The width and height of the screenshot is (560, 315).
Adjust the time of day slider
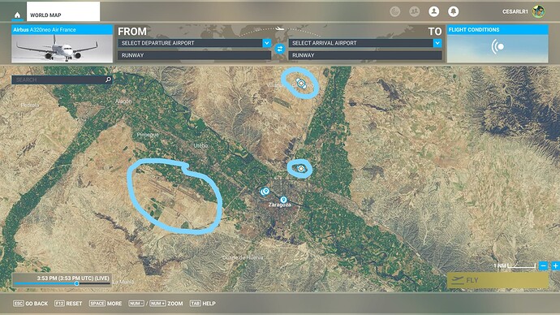click(76, 283)
